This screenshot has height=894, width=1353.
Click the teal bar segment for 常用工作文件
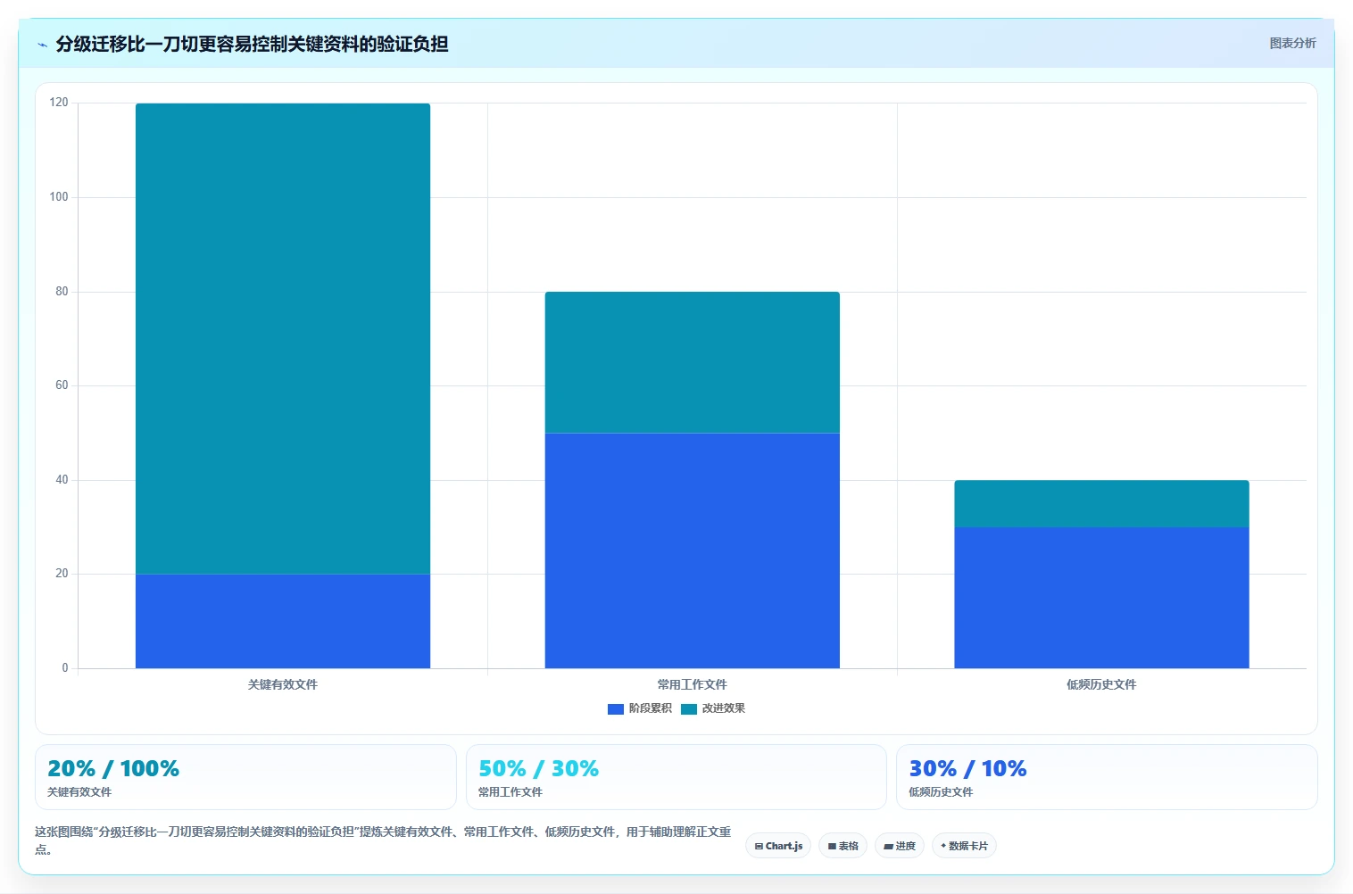click(692, 362)
